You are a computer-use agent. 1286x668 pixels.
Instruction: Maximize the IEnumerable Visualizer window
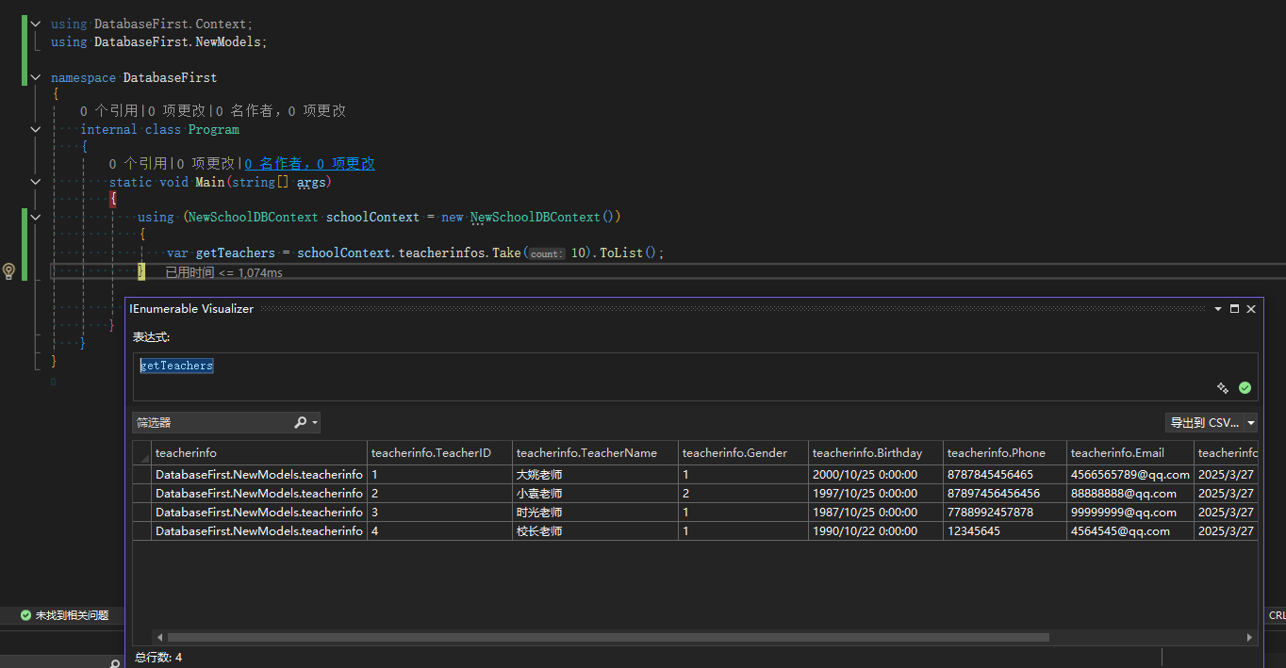coord(1234,309)
